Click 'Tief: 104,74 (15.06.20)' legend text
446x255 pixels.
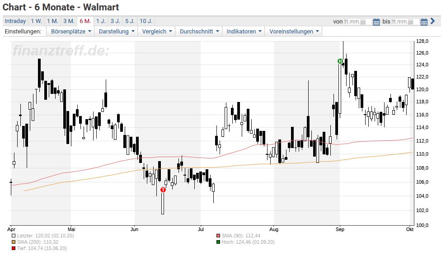click(x=42, y=249)
